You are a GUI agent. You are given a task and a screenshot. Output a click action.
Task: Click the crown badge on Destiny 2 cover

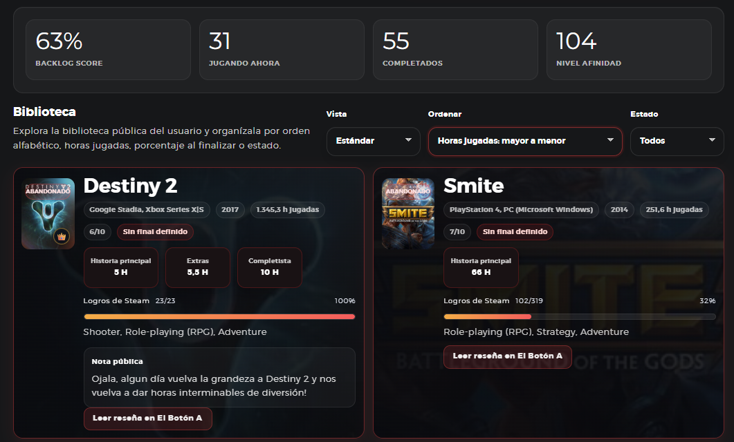pos(62,236)
